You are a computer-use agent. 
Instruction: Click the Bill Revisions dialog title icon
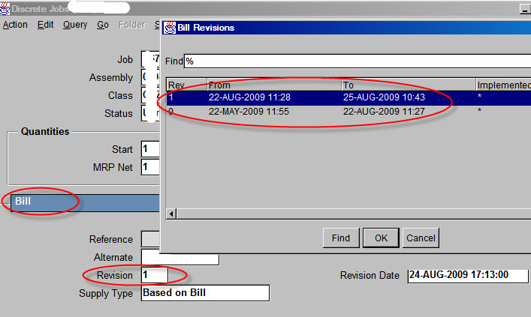170,28
